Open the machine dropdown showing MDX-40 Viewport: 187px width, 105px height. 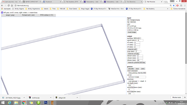137,38
